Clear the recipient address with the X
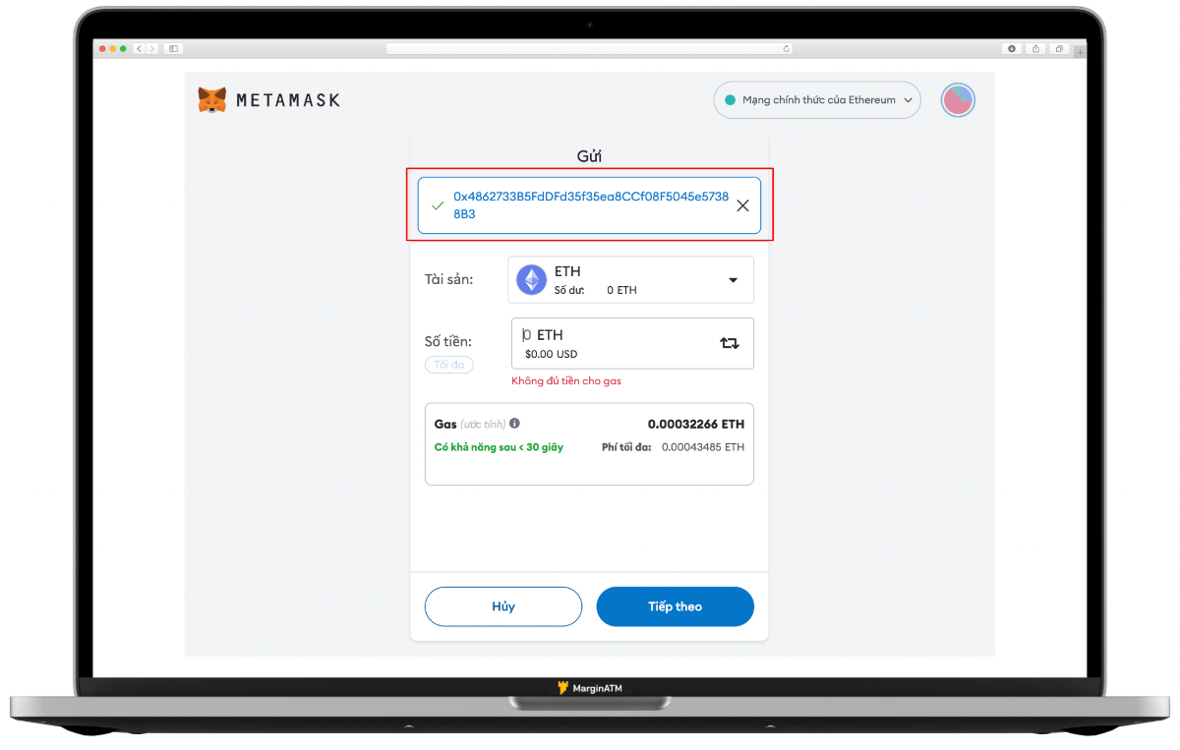This screenshot has height=750, width=1180. [742, 205]
